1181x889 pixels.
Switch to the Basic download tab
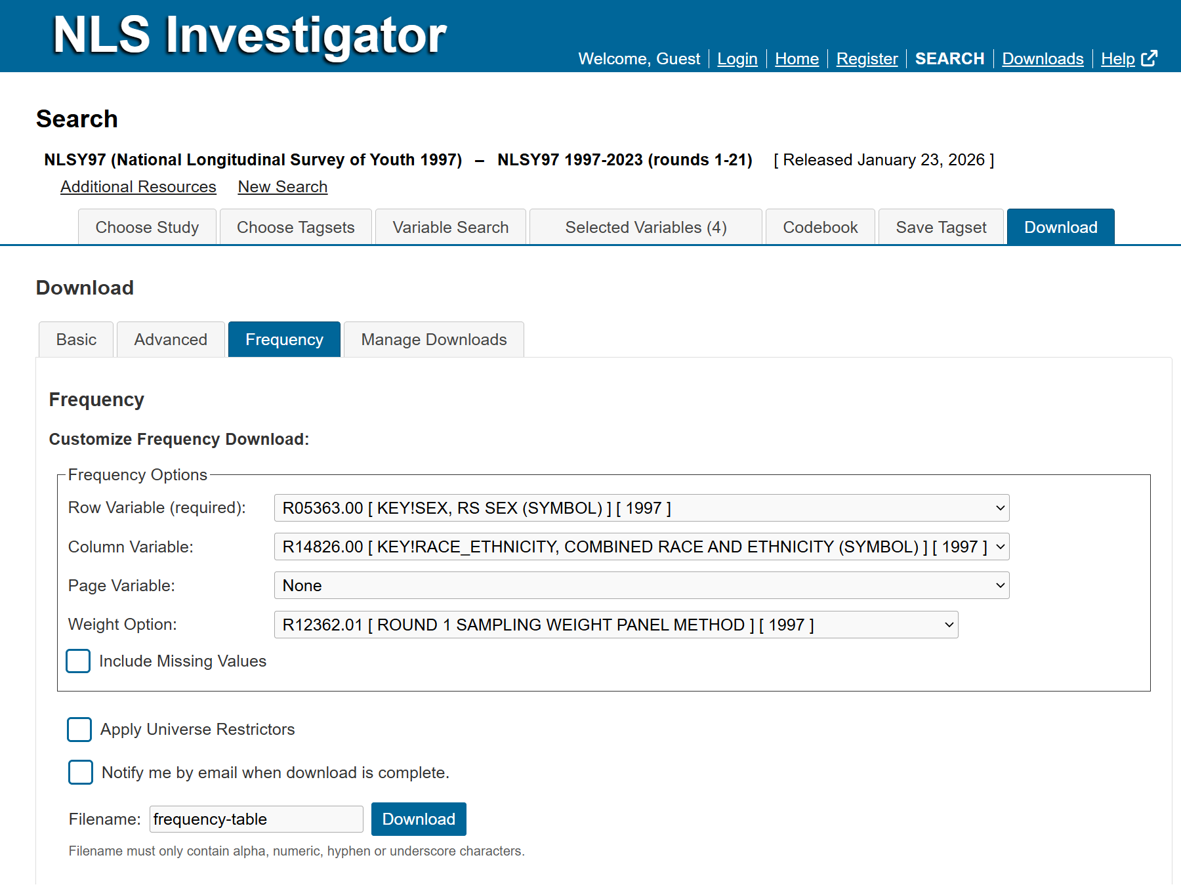76,339
